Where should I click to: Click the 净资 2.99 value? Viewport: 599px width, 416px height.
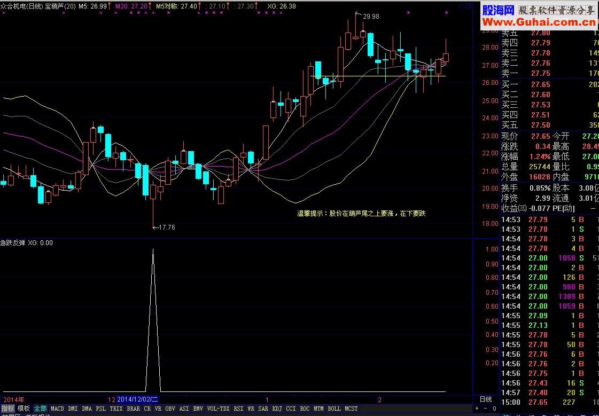pyautogui.click(x=543, y=199)
